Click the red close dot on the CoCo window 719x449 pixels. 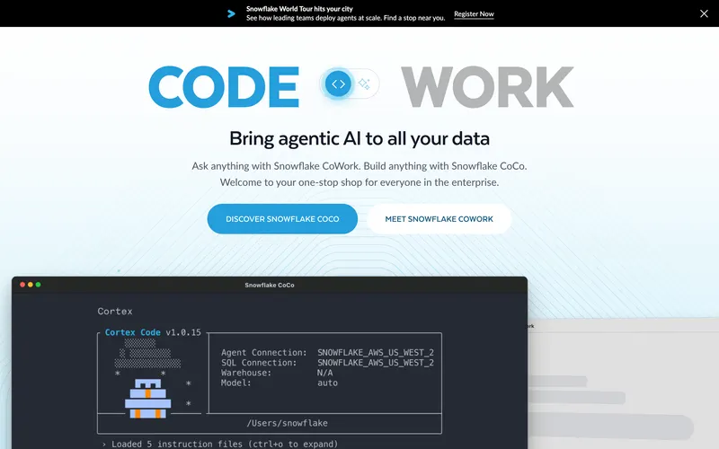point(22,285)
